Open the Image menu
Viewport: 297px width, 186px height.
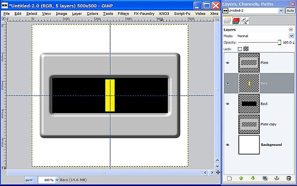click(x=61, y=14)
